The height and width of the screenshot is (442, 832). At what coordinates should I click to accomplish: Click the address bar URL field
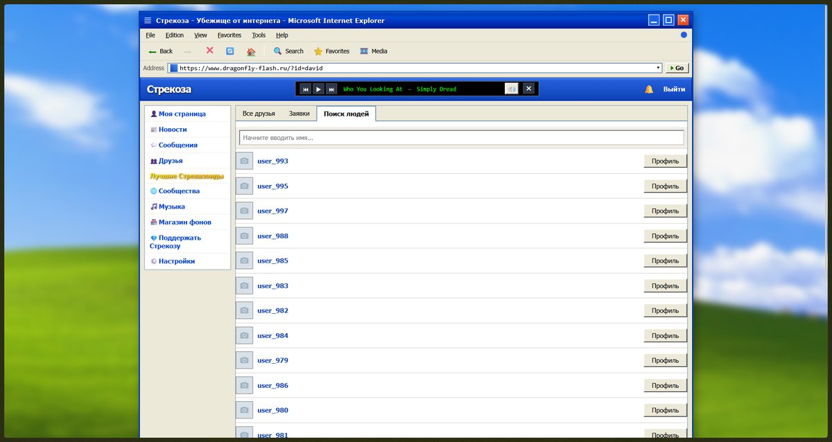point(415,68)
